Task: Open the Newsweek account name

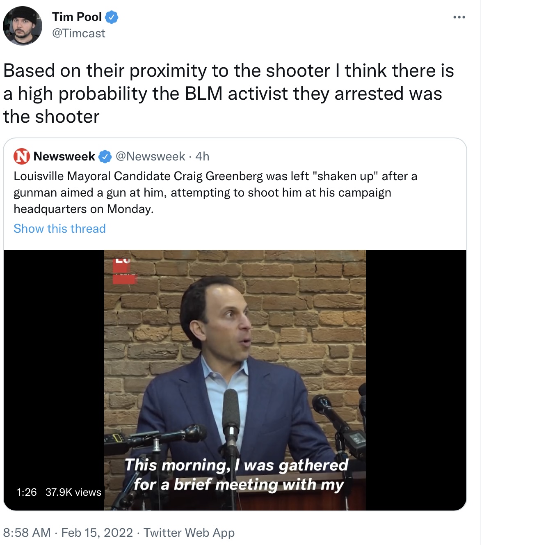Action: [64, 156]
